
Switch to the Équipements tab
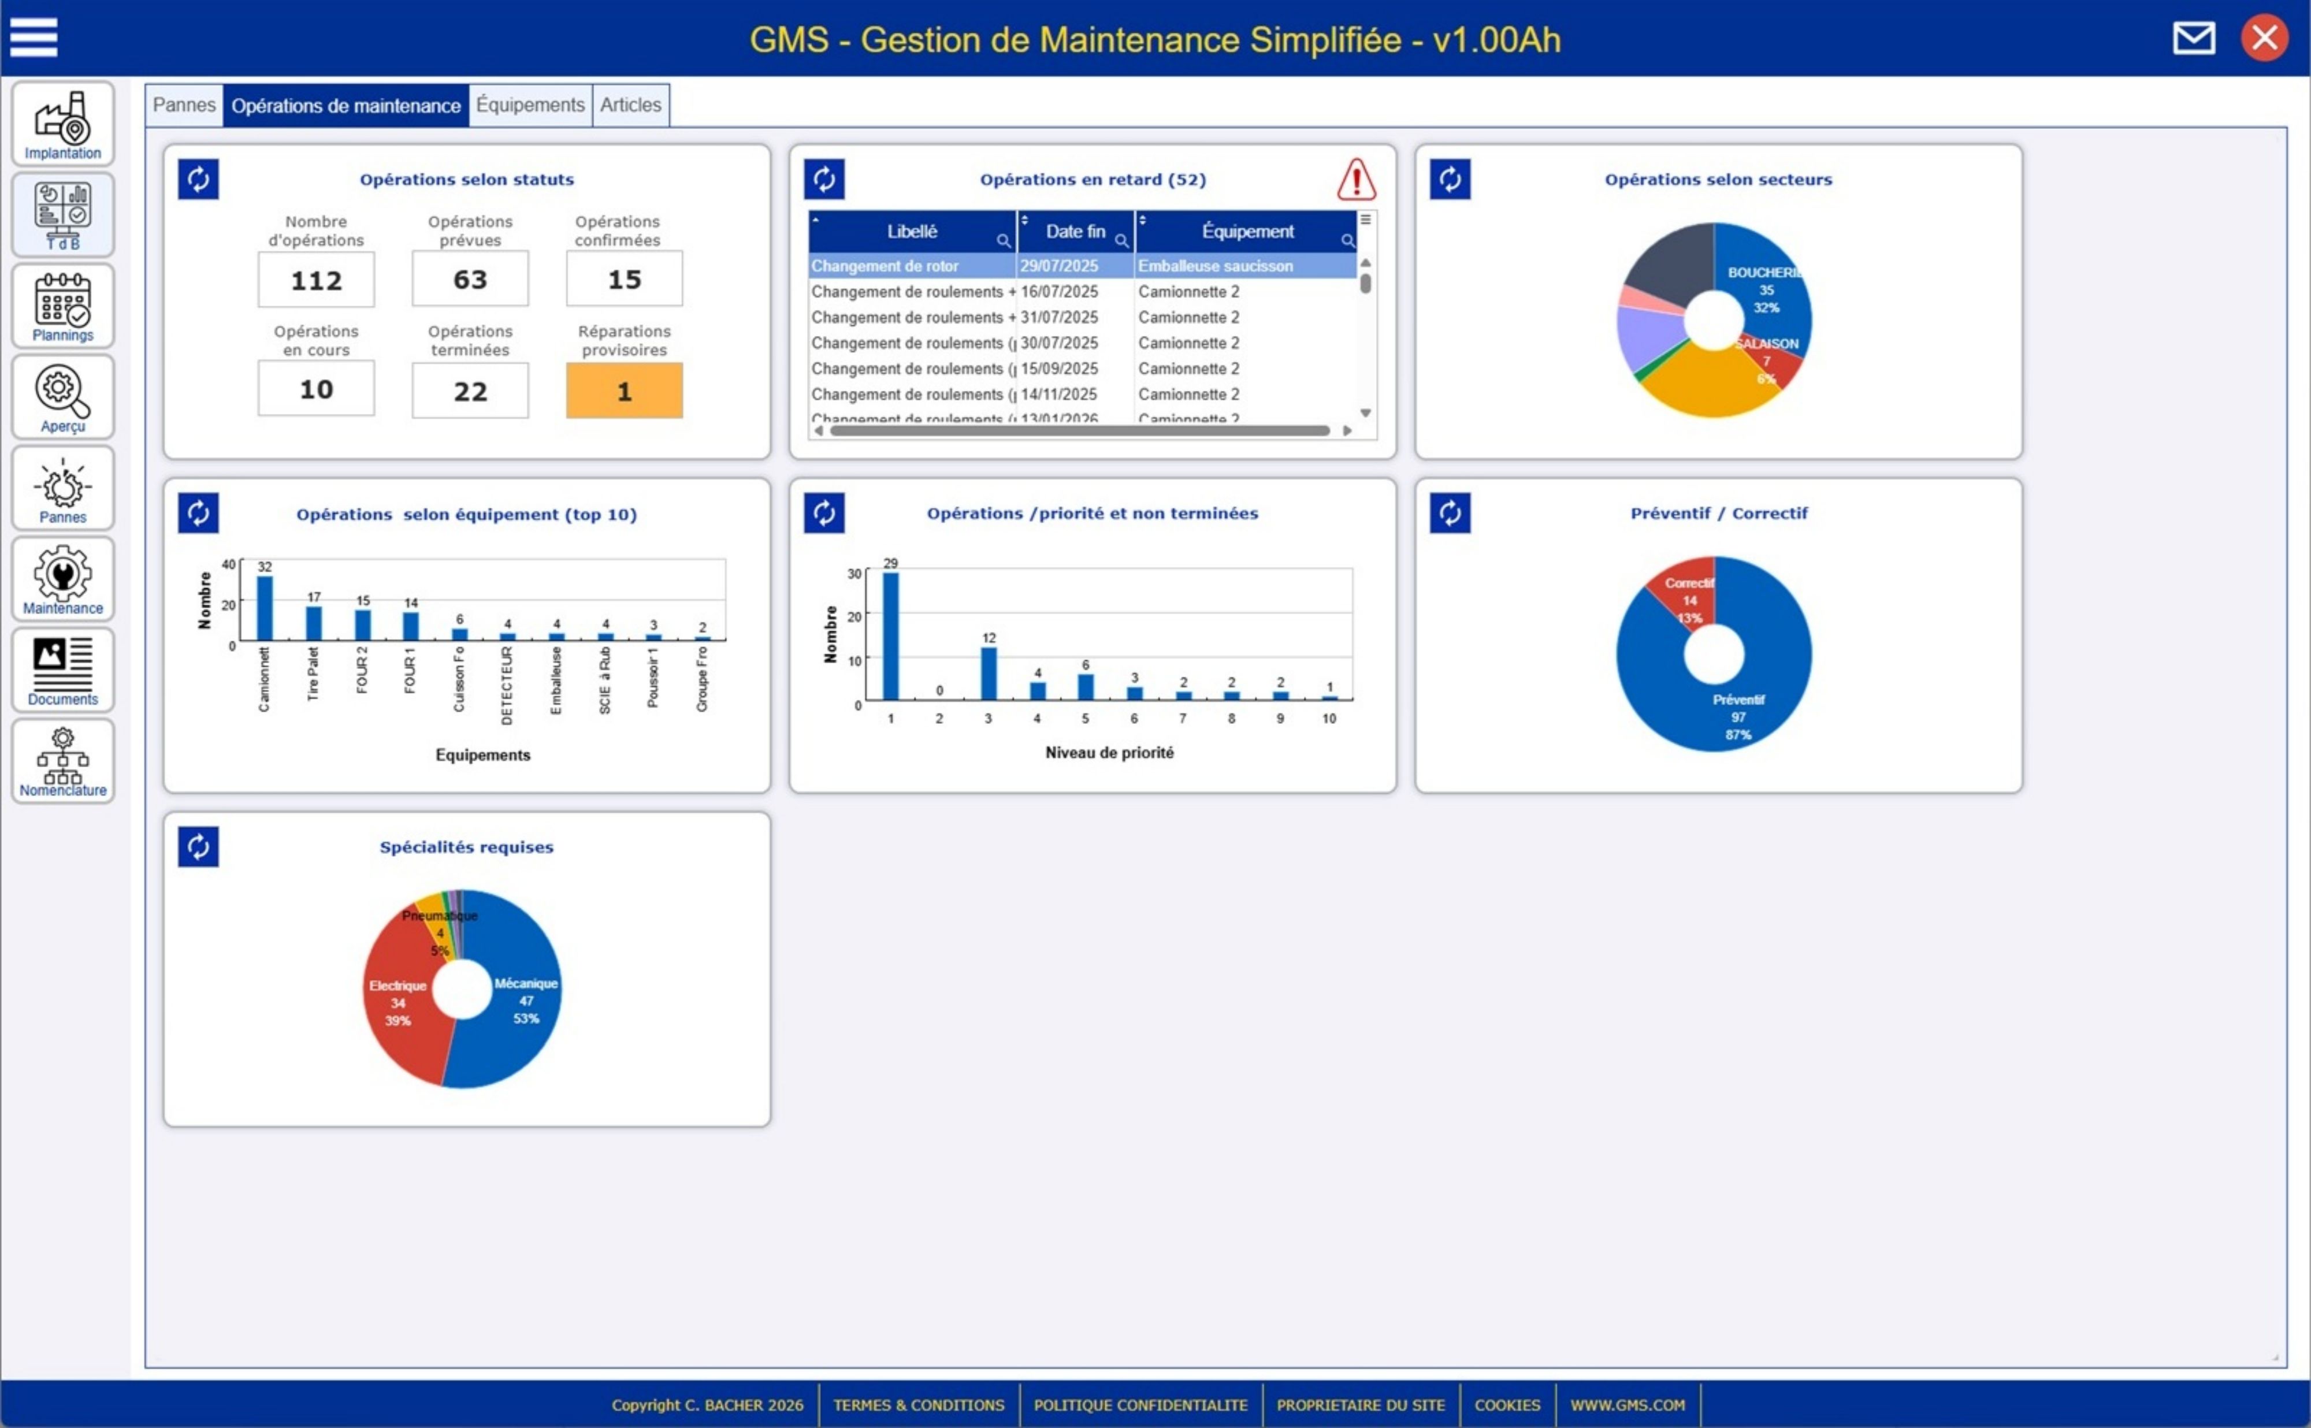tap(530, 105)
